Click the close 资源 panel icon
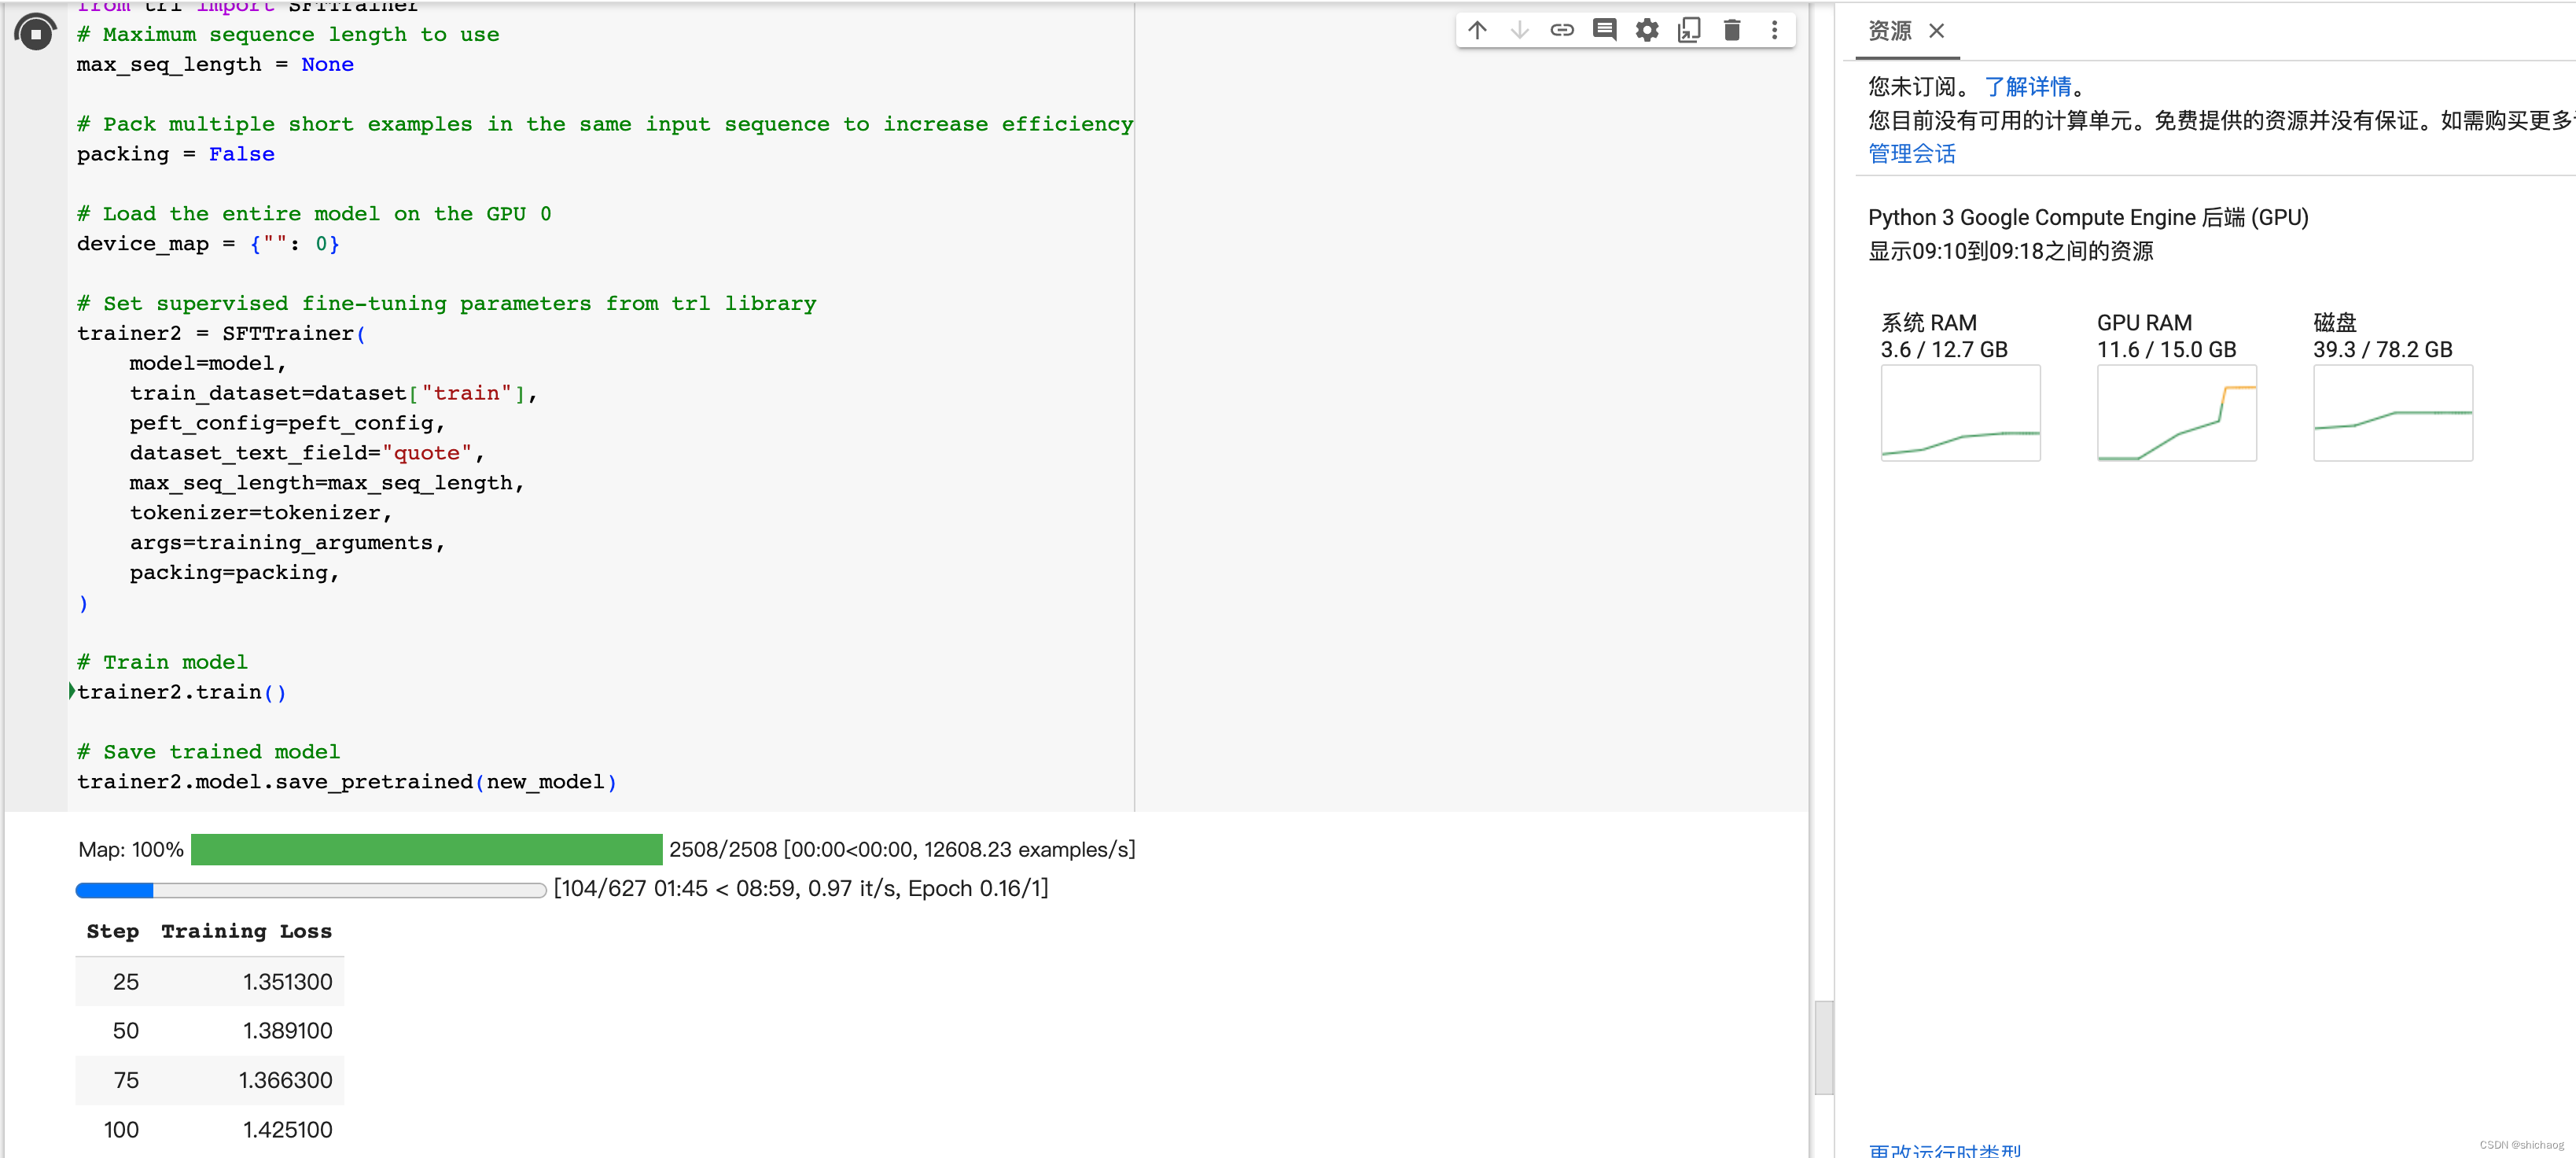The height and width of the screenshot is (1158, 2576). click(1938, 31)
